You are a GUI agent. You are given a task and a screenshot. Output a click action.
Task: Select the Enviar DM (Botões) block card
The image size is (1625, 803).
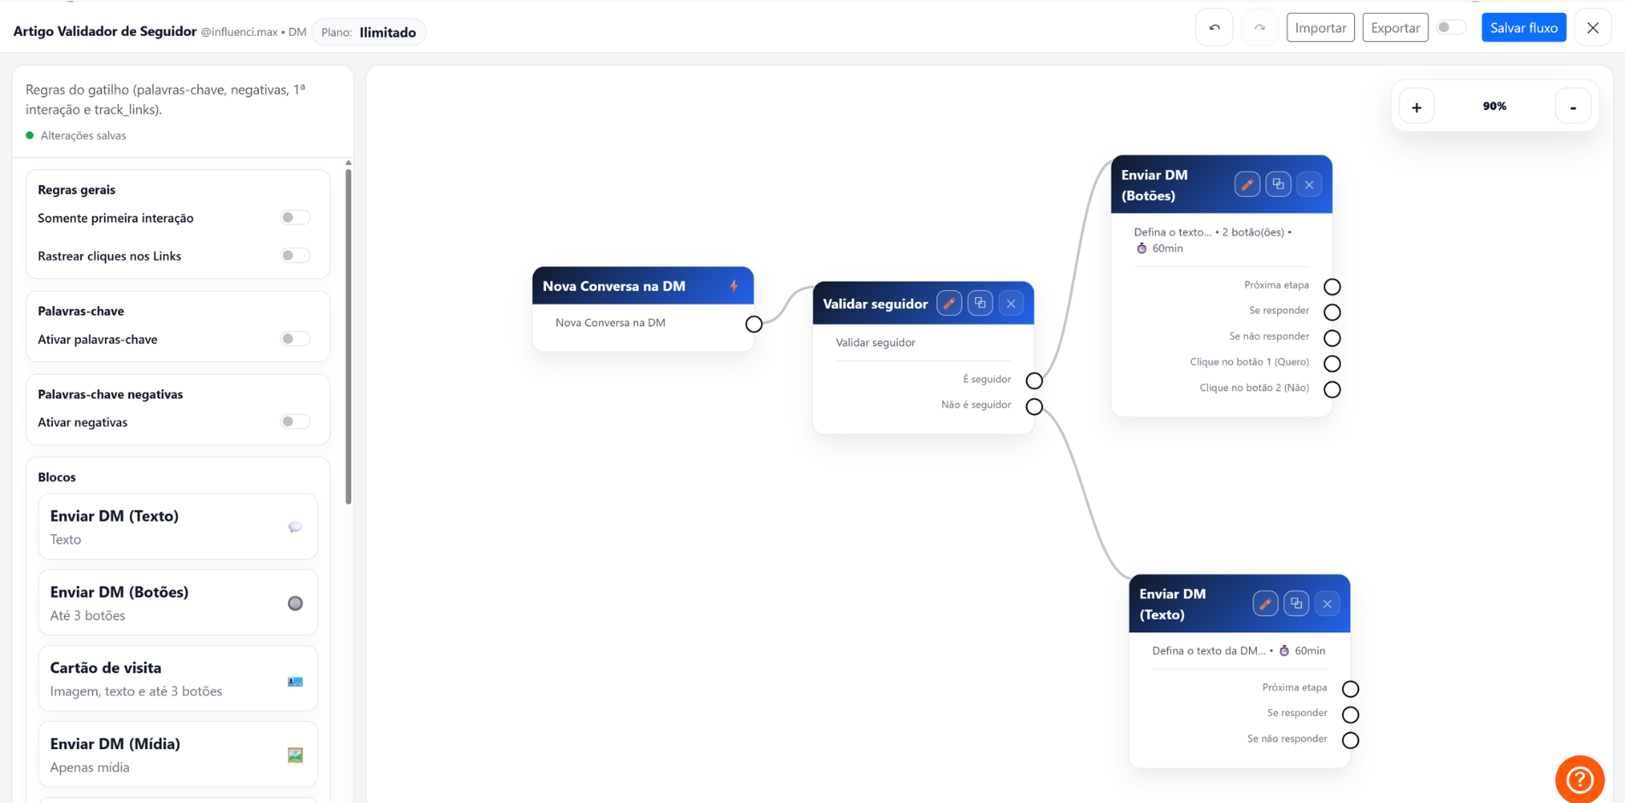178,602
